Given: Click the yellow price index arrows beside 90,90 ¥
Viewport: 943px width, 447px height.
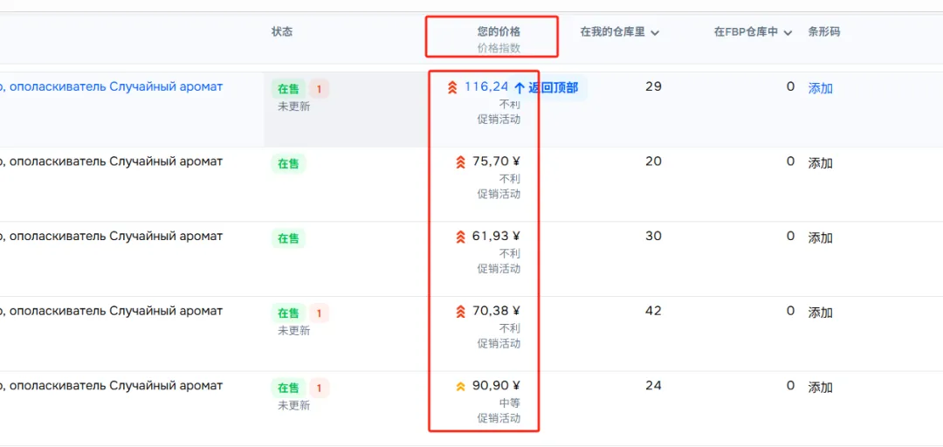Looking at the screenshot, I should pos(460,386).
